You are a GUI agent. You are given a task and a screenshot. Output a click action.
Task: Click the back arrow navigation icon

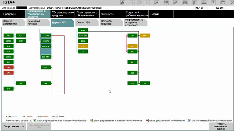(132, 3)
